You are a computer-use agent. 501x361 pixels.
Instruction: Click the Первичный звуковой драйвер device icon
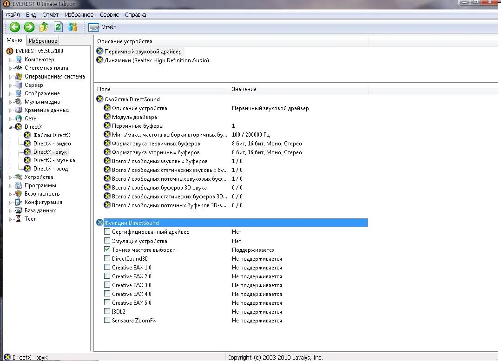click(x=99, y=51)
